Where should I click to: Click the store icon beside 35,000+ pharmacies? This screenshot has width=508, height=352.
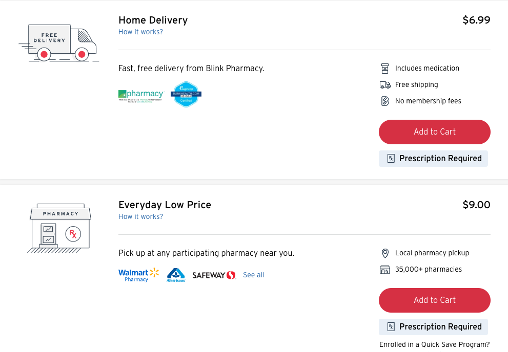tap(385, 270)
